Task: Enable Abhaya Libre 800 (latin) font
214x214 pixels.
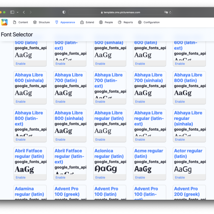Action: [180, 102]
